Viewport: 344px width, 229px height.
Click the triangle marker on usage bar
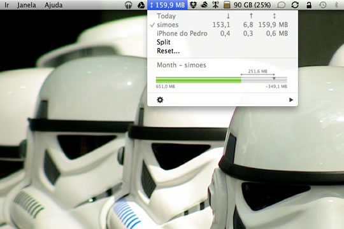coord(274,78)
